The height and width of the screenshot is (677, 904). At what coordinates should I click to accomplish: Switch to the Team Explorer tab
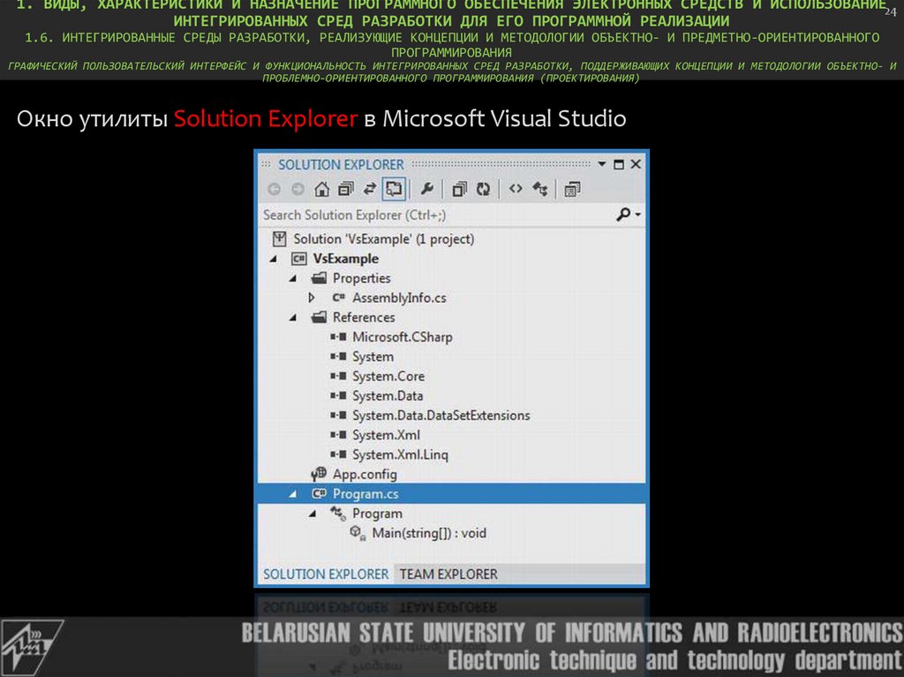448,574
